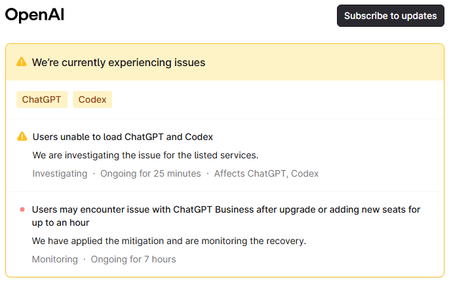Select the ChatGPT component tag
The height and width of the screenshot is (284, 451).
point(42,99)
